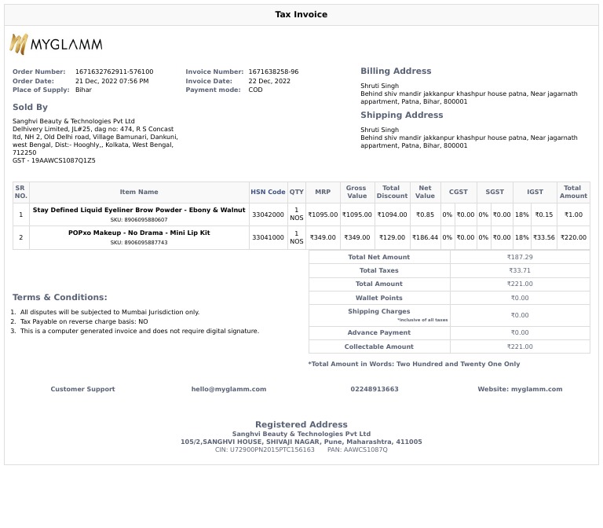Click the Shipping Charges label
This screenshot has height=528, width=603.
[x=378, y=311]
